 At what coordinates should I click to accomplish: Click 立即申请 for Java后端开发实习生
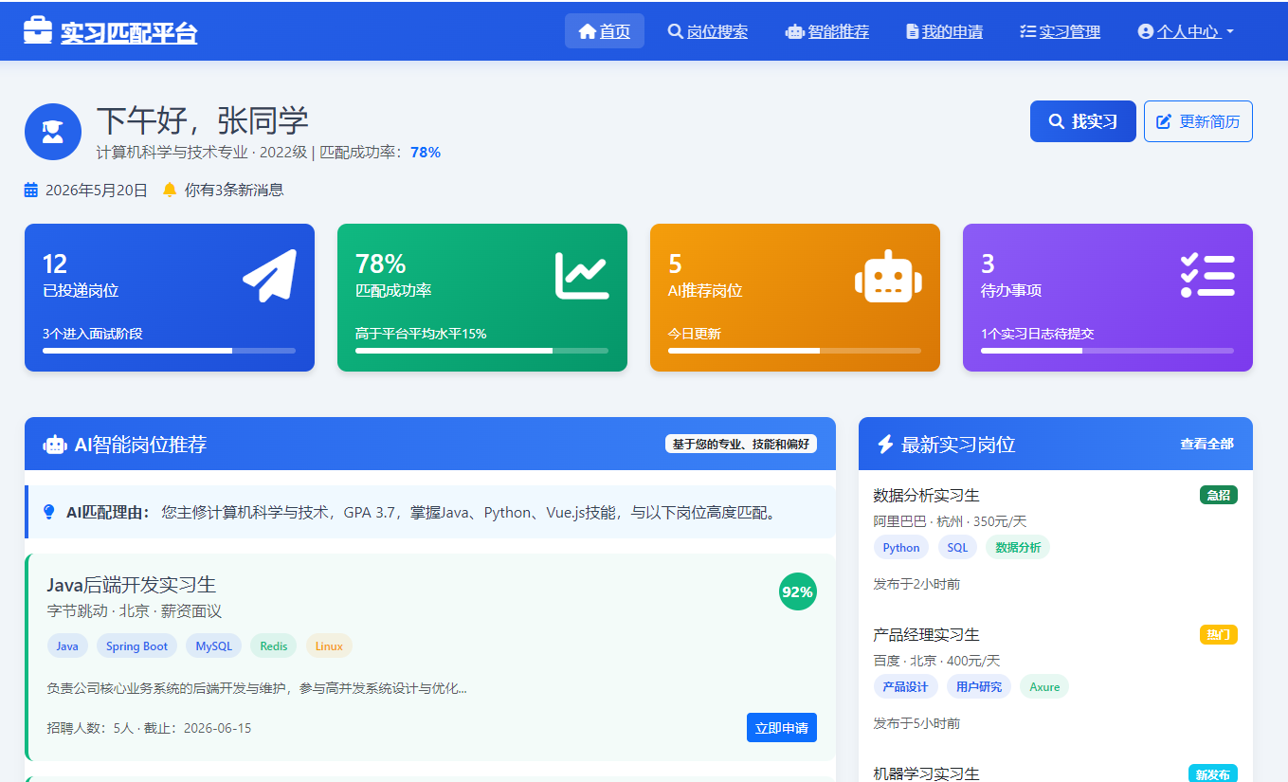[x=781, y=727]
